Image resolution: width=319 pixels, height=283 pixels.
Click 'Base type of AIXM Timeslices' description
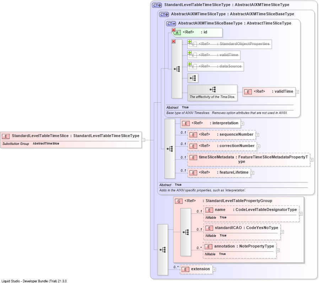(227, 113)
